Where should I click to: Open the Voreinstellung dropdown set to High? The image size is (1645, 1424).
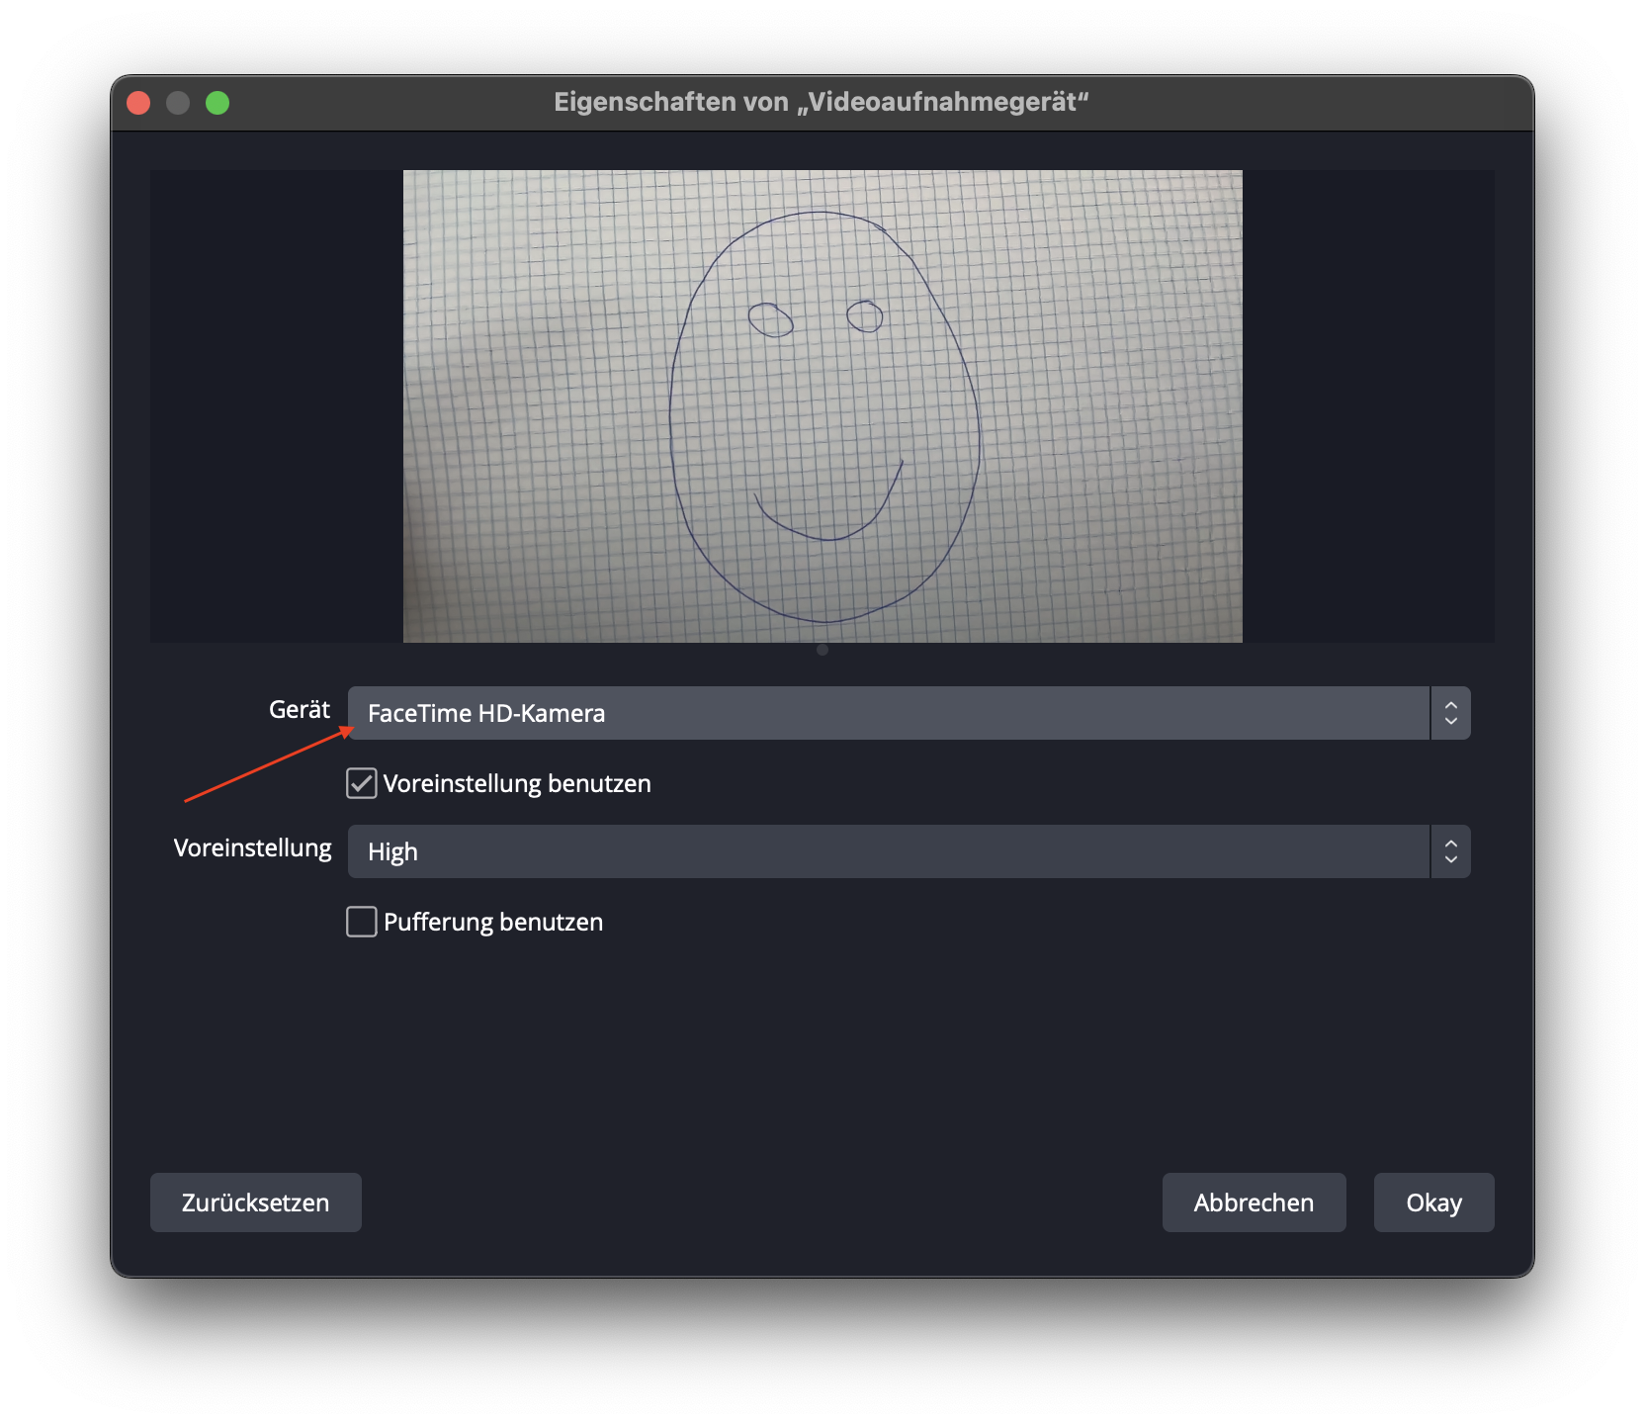click(x=888, y=851)
